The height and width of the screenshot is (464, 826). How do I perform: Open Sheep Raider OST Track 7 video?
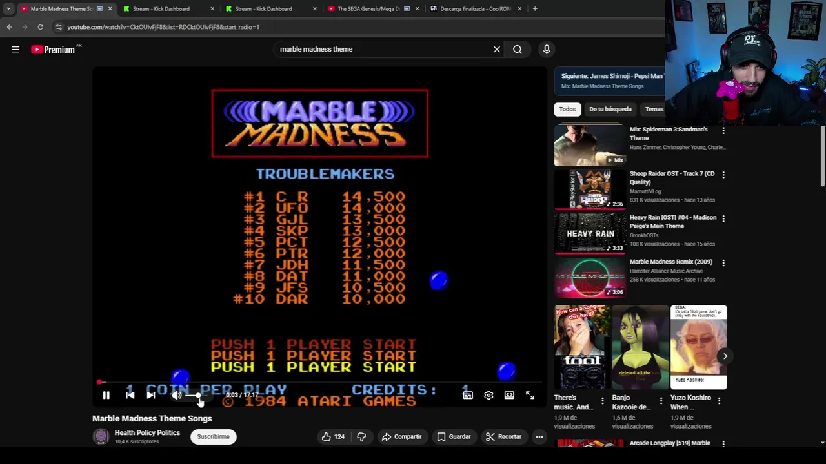coord(590,189)
